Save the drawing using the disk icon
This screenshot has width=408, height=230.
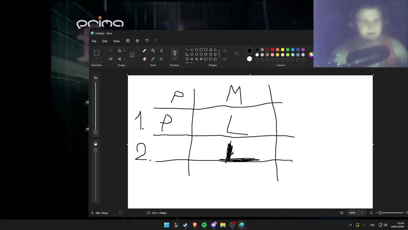pos(128,41)
